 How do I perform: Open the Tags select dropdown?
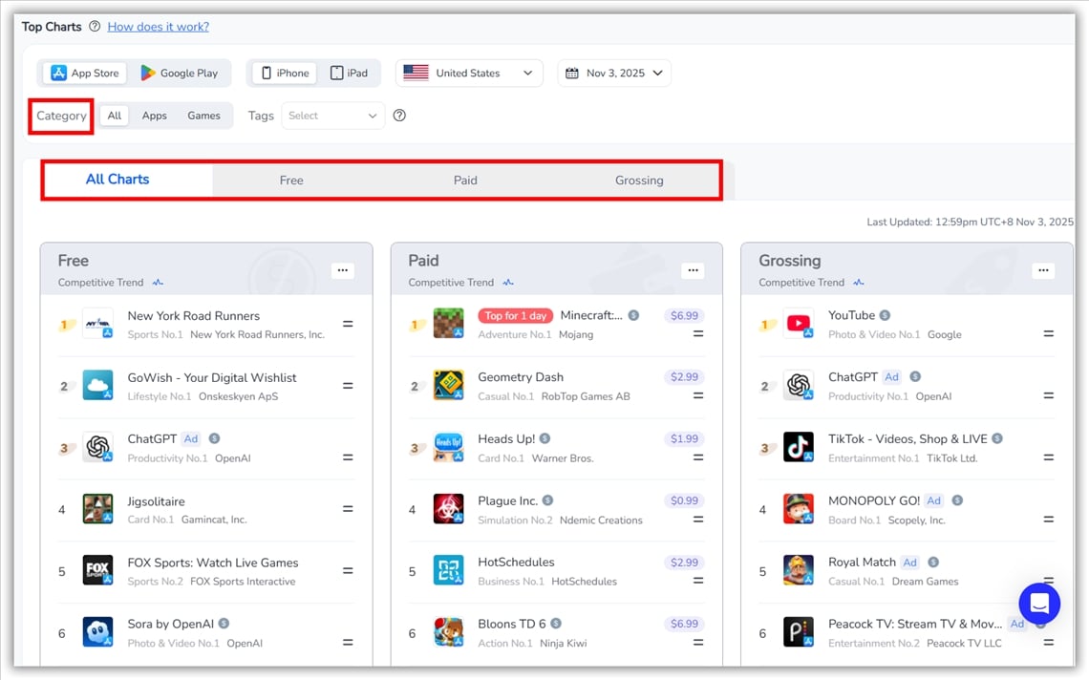(x=331, y=115)
